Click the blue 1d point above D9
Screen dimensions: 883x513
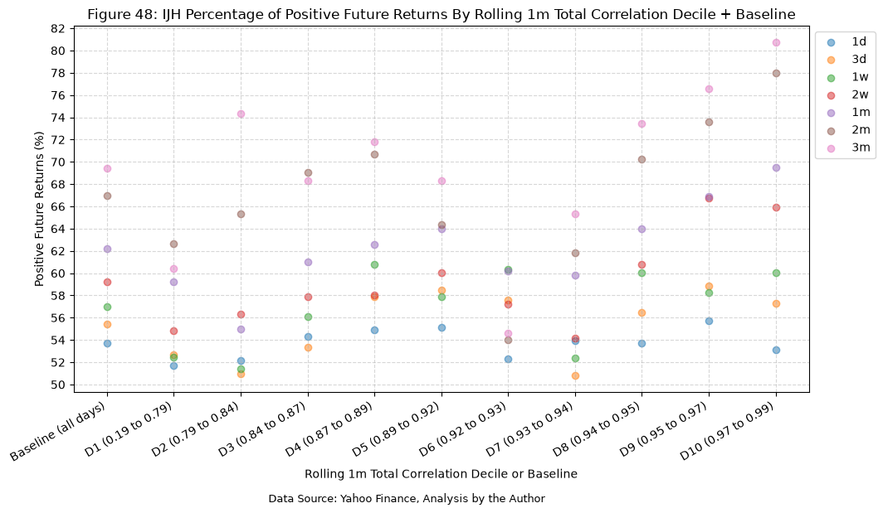pos(709,322)
